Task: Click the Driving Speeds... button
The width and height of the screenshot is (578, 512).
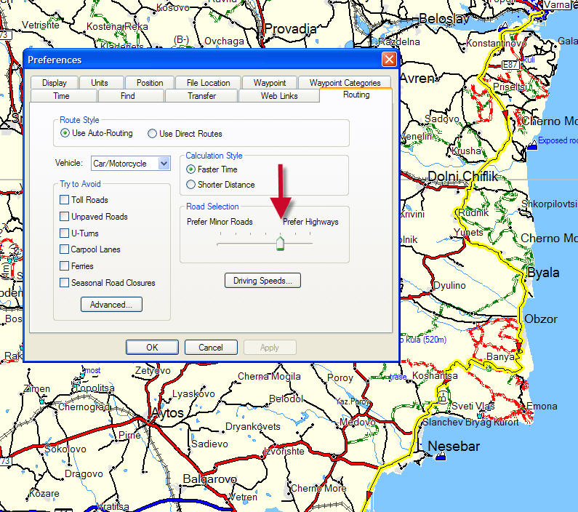Action: coord(262,281)
